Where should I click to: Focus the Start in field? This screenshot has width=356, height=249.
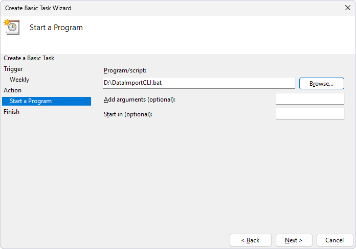pos(310,113)
